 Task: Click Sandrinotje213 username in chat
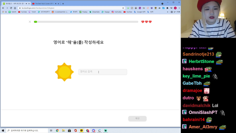pyautogui.click(x=198, y=54)
